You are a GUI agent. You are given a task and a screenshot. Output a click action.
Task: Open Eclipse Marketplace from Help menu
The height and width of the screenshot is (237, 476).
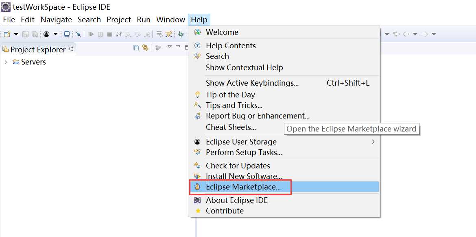click(x=284, y=187)
